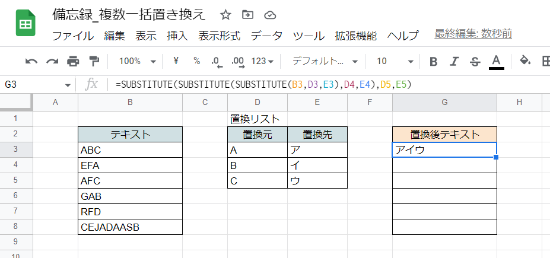Select row 8 header

pos(15,227)
